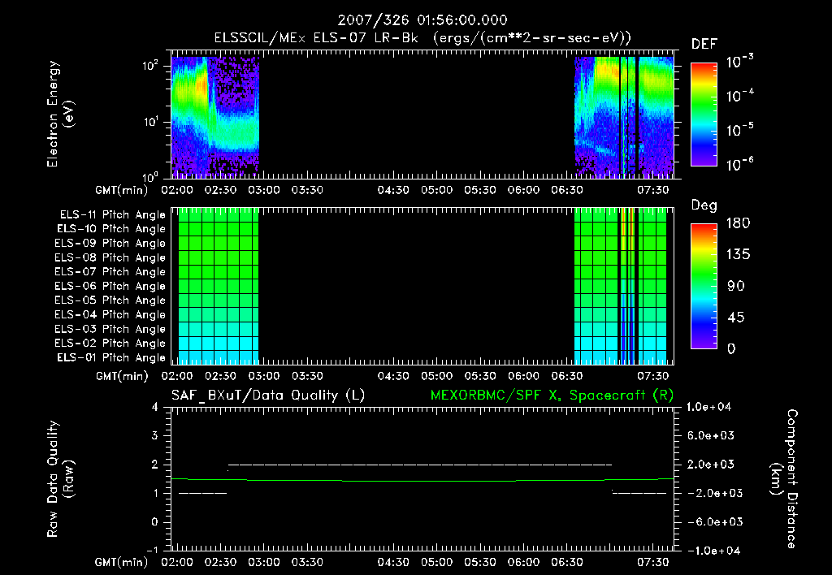832x575 pixels.
Task: Click the top panel GMT(min) axis label
Action: click(122, 190)
